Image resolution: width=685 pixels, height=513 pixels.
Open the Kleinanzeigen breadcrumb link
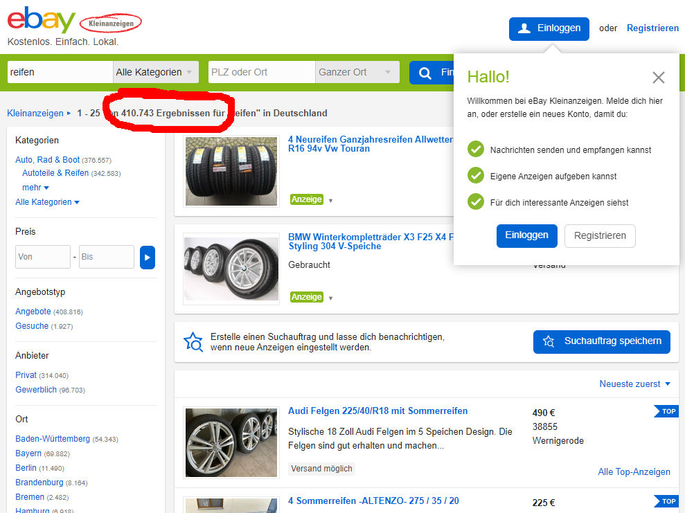[35, 113]
